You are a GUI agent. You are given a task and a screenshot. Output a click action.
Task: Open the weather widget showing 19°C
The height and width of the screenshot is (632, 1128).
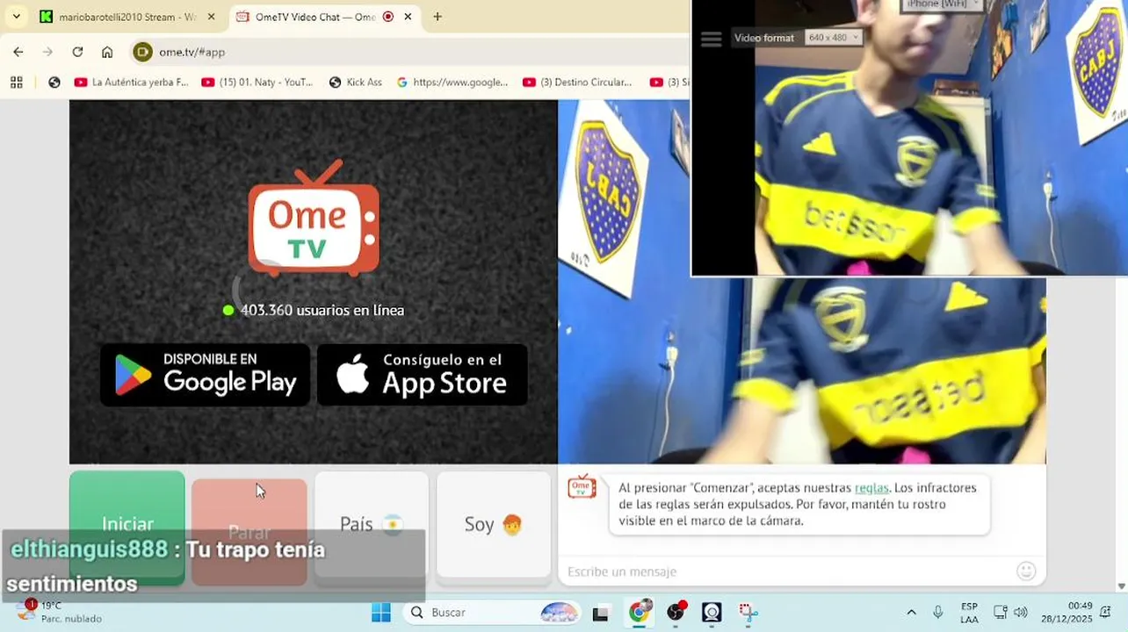pos(60,612)
